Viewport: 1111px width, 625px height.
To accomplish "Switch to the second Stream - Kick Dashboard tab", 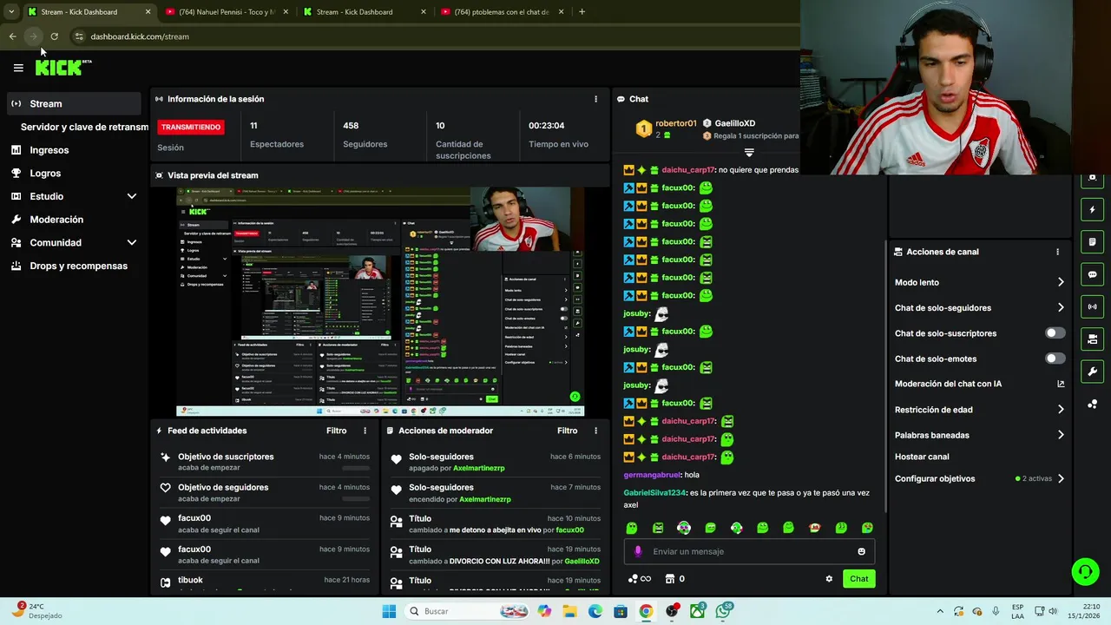I will pos(365,12).
